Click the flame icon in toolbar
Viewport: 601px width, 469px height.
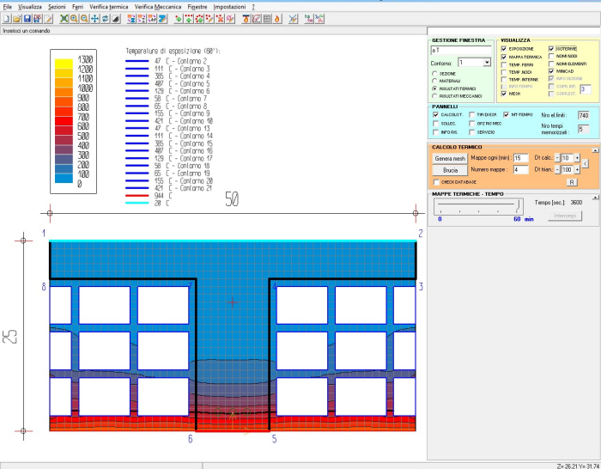point(276,18)
